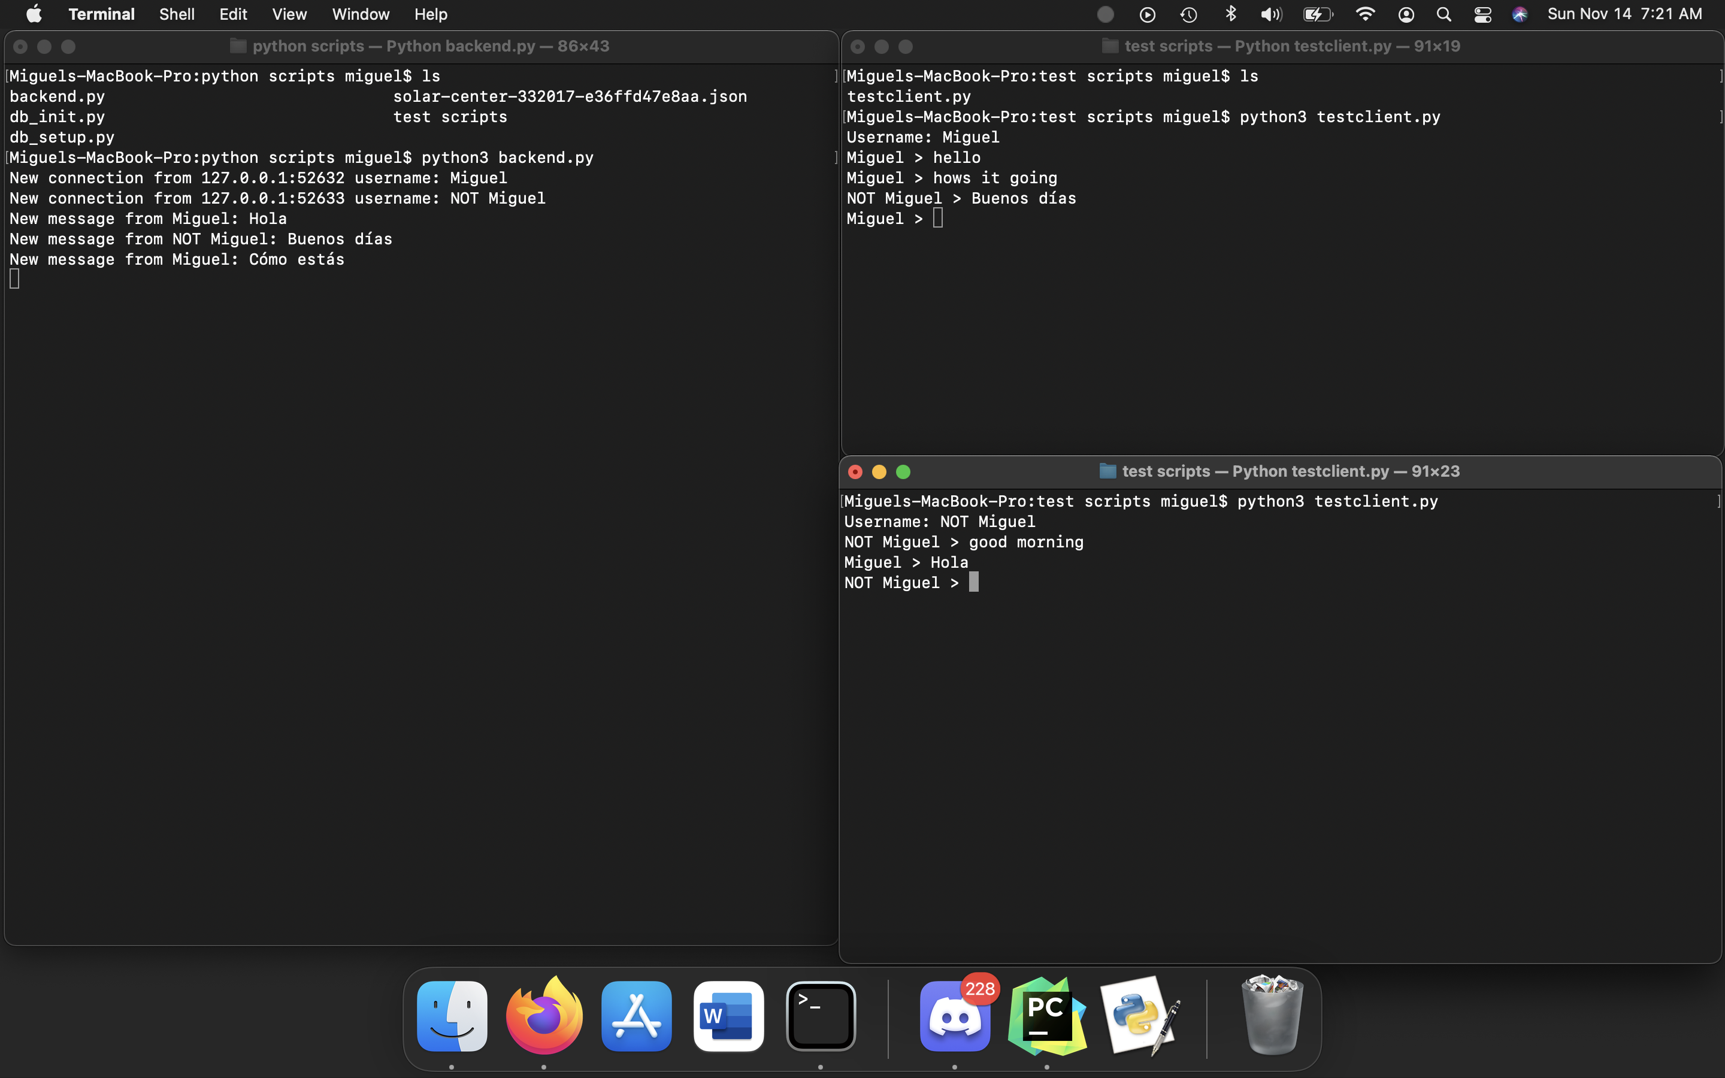Open Microsoft Word in dock
This screenshot has height=1078, width=1725.
coord(728,1016)
